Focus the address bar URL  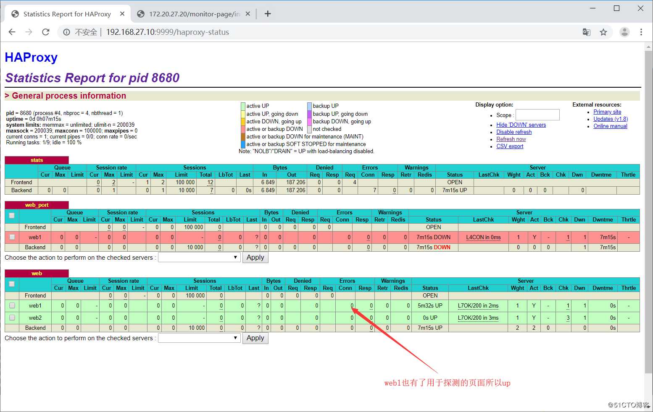[168, 32]
